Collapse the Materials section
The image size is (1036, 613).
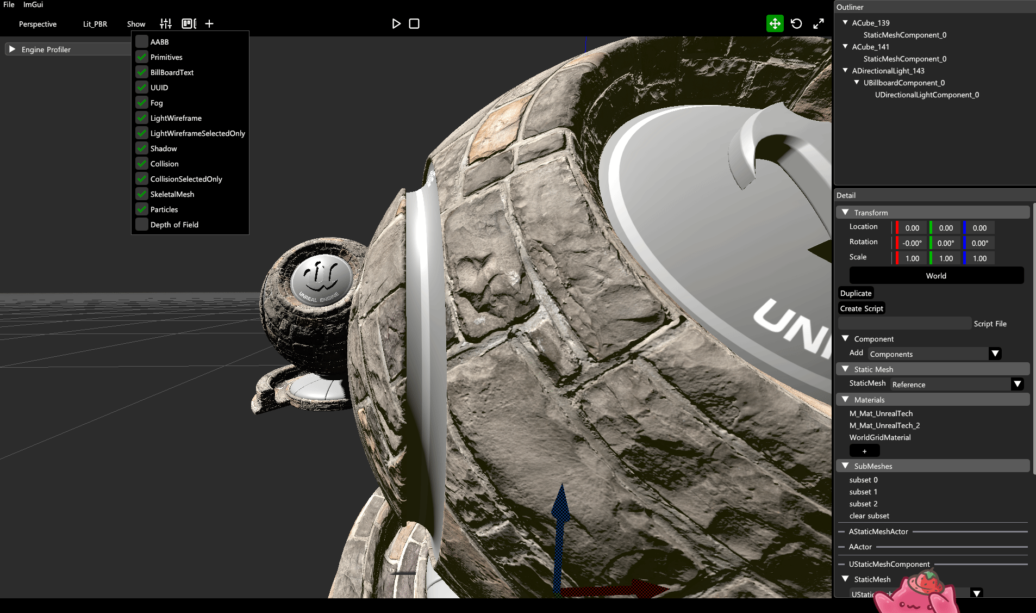[933, 399]
